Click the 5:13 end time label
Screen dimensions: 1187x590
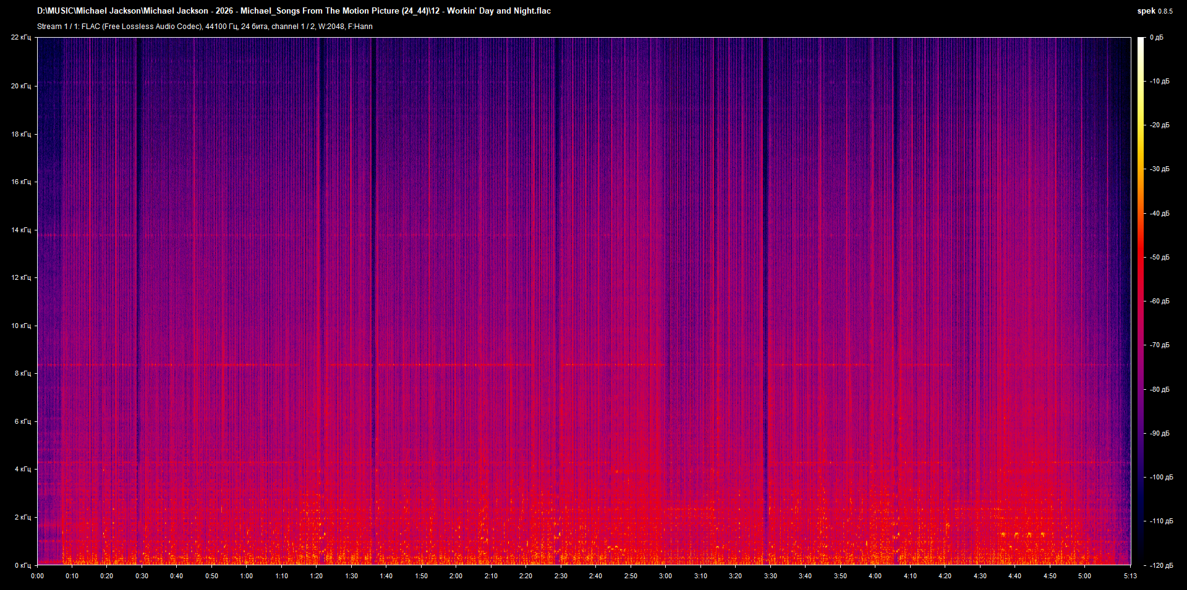pos(1130,576)
